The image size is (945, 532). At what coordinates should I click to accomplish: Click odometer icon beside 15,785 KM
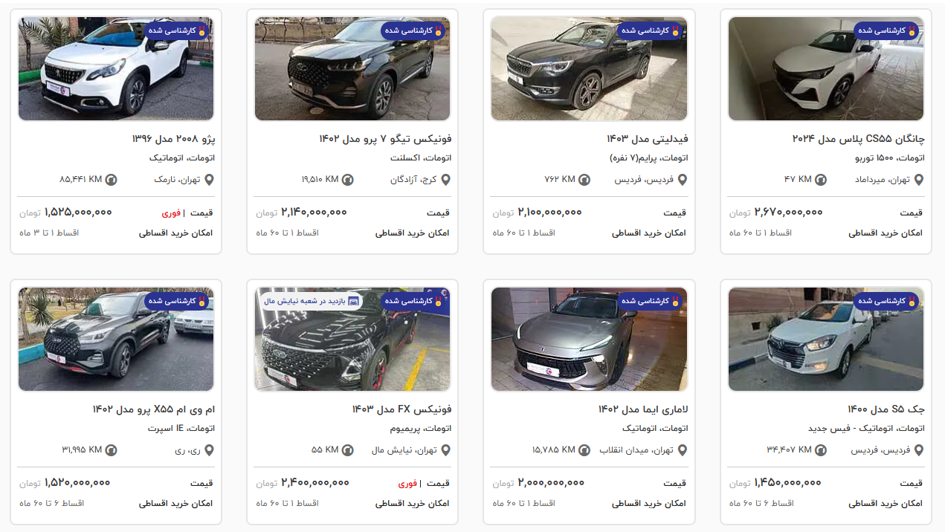tap(584, 450)
